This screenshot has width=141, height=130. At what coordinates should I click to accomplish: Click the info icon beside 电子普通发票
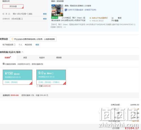(x=15, y=45)
